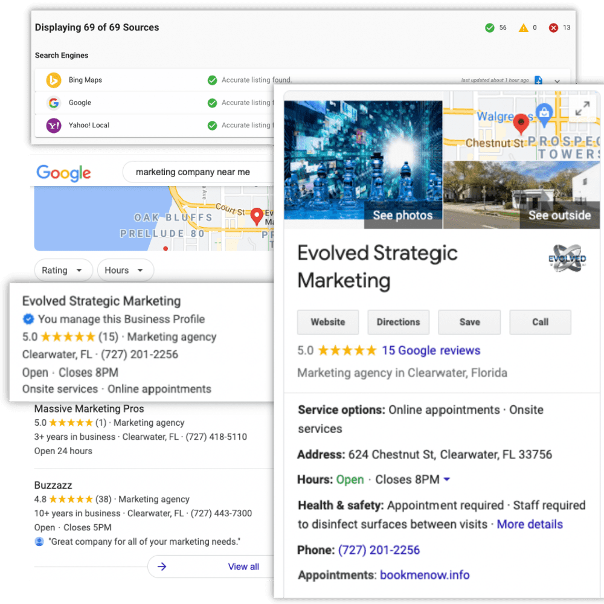Select the Yahoo! Local purple icon
This screenshot has width=604, height=604.
tap(53, 125)
